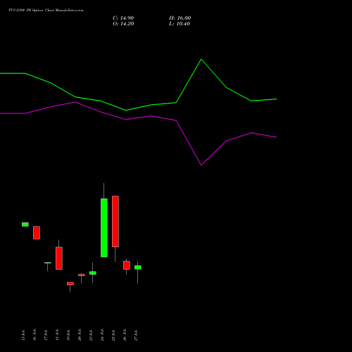Click the lowest dip of the purple line
This screenshot has width=352, height=352.
pos(201,165)
